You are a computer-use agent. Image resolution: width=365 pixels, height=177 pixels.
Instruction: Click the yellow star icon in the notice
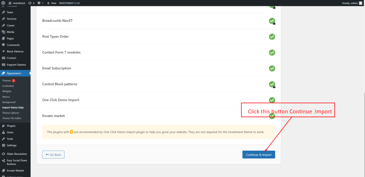pos(71,132)
